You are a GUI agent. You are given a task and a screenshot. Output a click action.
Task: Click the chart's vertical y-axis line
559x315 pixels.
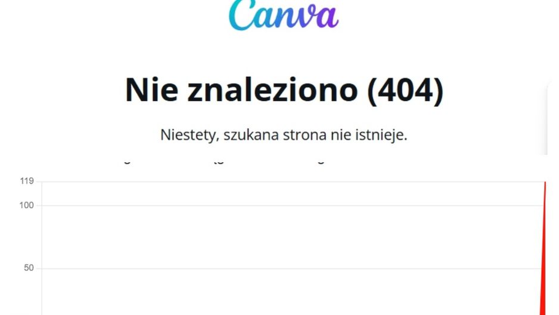click(42, 248)
